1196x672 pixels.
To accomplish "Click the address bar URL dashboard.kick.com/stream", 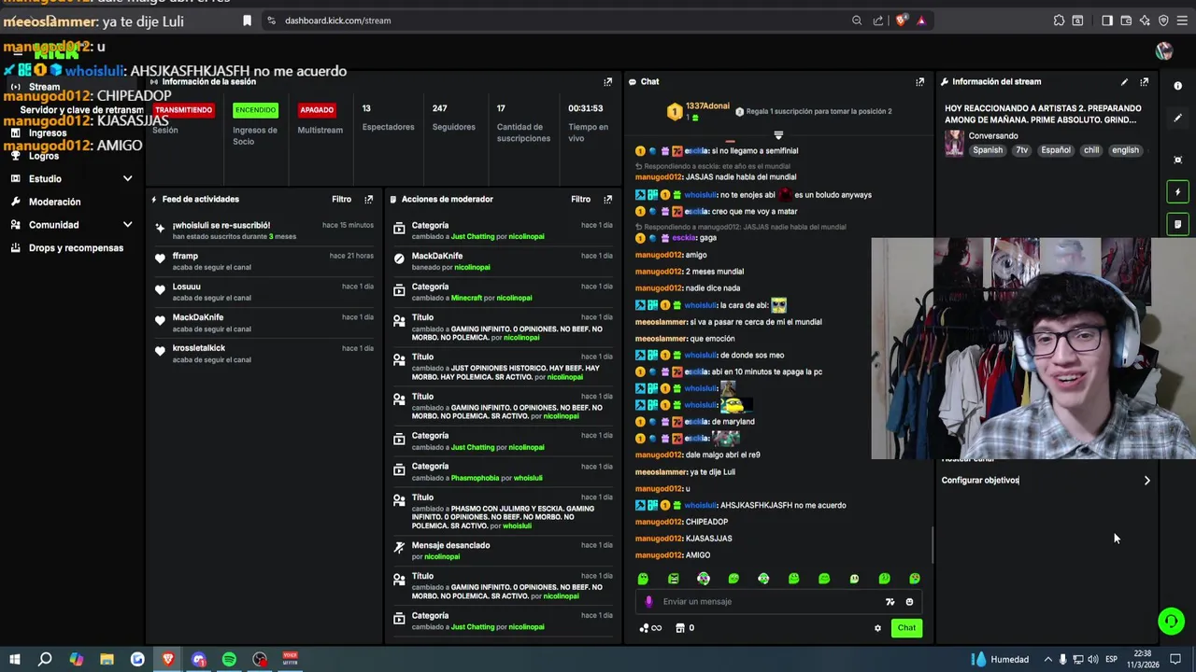I will click(x=337, y=21).
